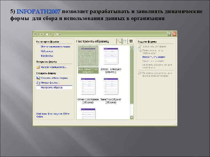Screen dimensions: 210x157
Task: Open Импорт формы link
Action: 50,83
